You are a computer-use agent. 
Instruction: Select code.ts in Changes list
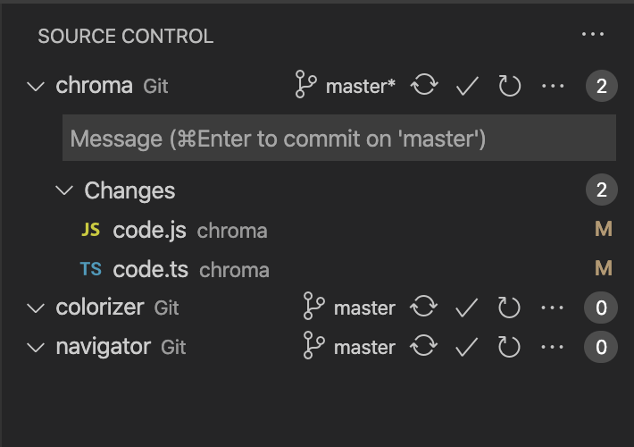pyautogui.click(x=339, y=269)
